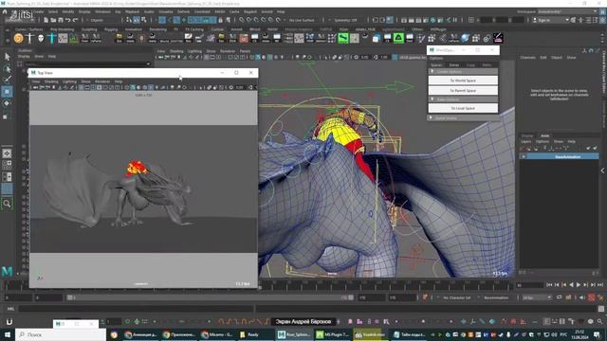Click the orange circle shelf icon

click(x=18, y=38)
